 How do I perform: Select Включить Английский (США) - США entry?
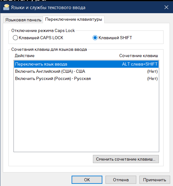(86, 72)
